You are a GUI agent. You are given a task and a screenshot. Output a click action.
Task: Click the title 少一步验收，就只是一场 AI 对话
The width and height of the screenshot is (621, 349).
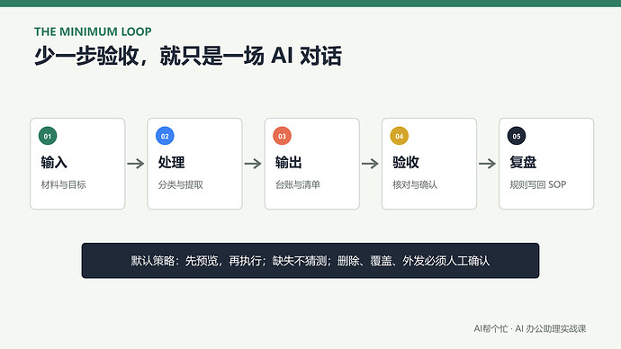pyautogui.click(x=188, y=56)
